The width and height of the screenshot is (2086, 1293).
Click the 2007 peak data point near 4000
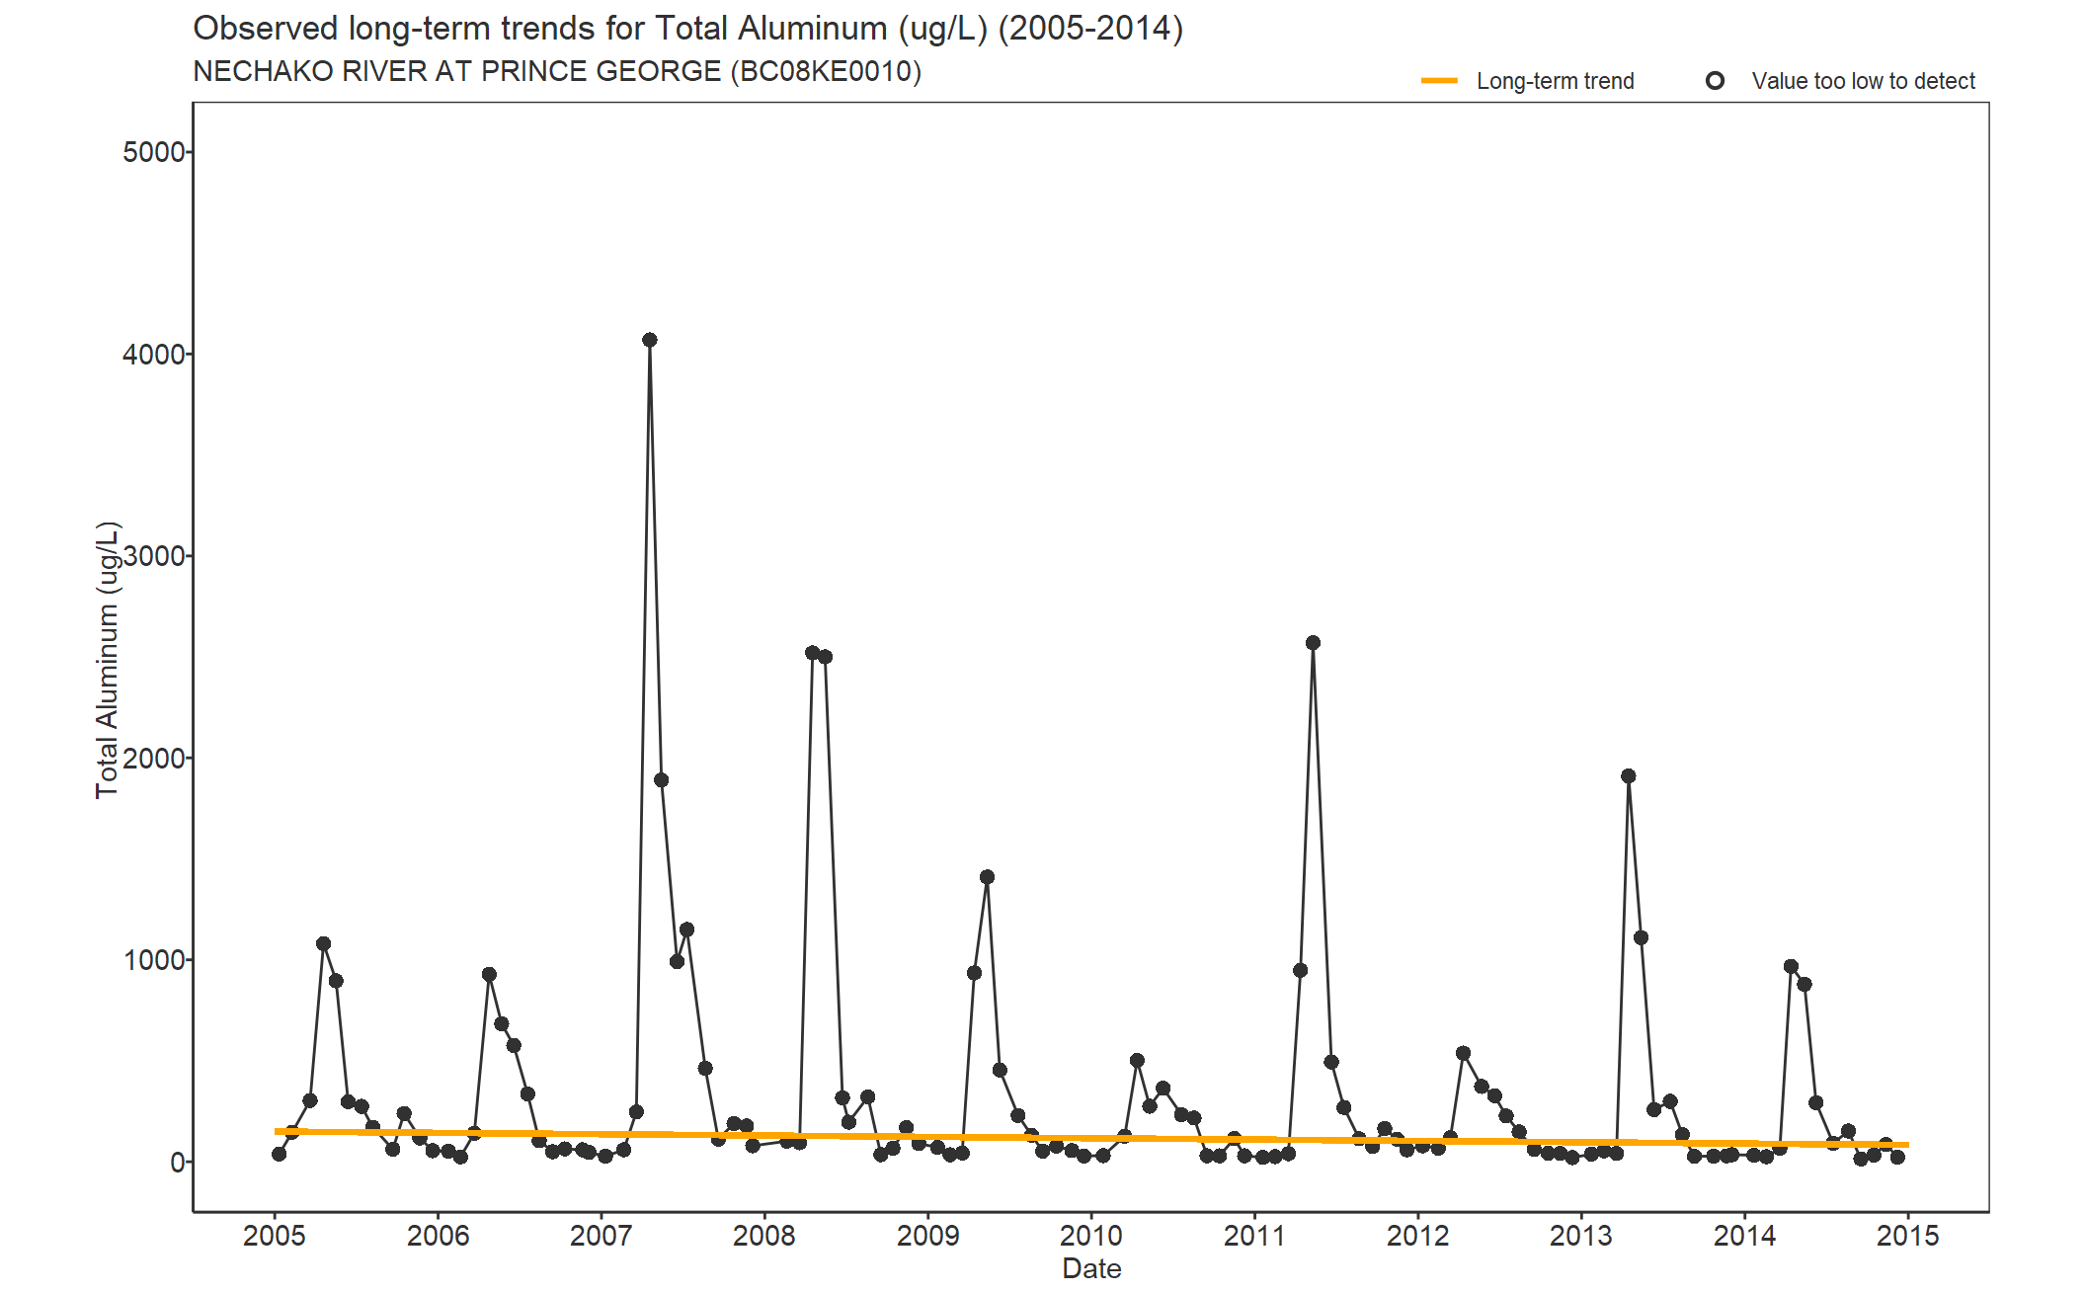pos(649,340)
